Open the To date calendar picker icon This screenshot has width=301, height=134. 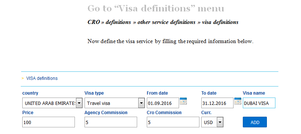click(238, 101)
